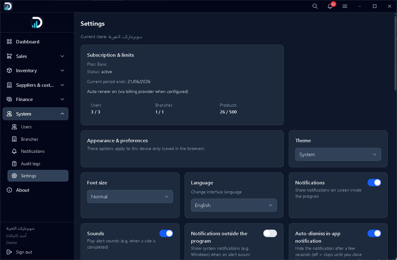The height and width of the screenshot is (260, 397).
Task: Click the Branches building icon
Action: (x=14, y=139)
